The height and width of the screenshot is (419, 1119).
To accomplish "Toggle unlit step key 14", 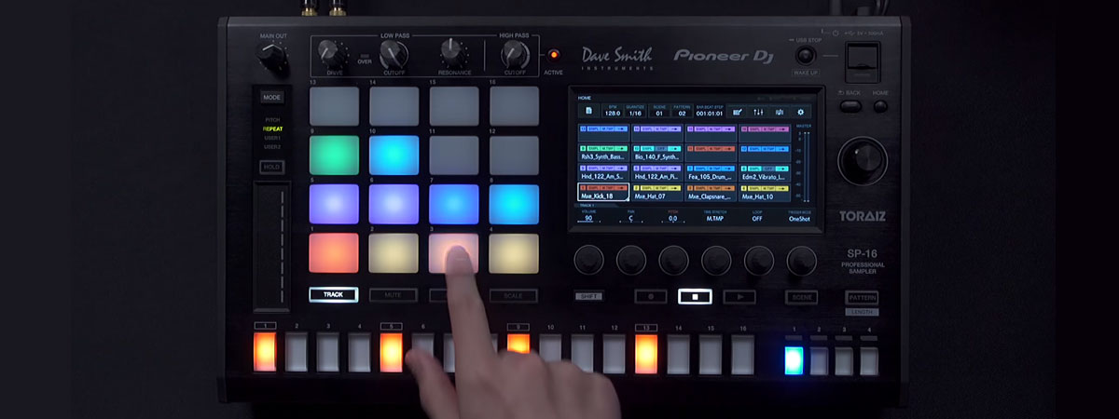I will tap(678, 353).
